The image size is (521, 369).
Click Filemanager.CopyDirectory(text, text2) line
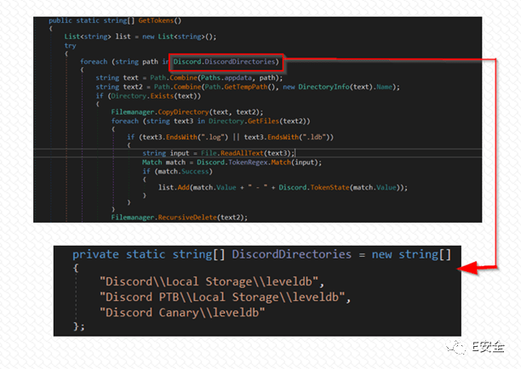[187, 112]
